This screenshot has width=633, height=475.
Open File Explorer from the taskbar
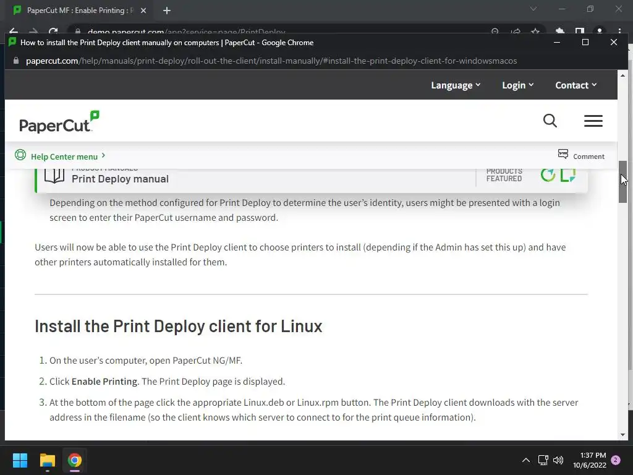48,460
